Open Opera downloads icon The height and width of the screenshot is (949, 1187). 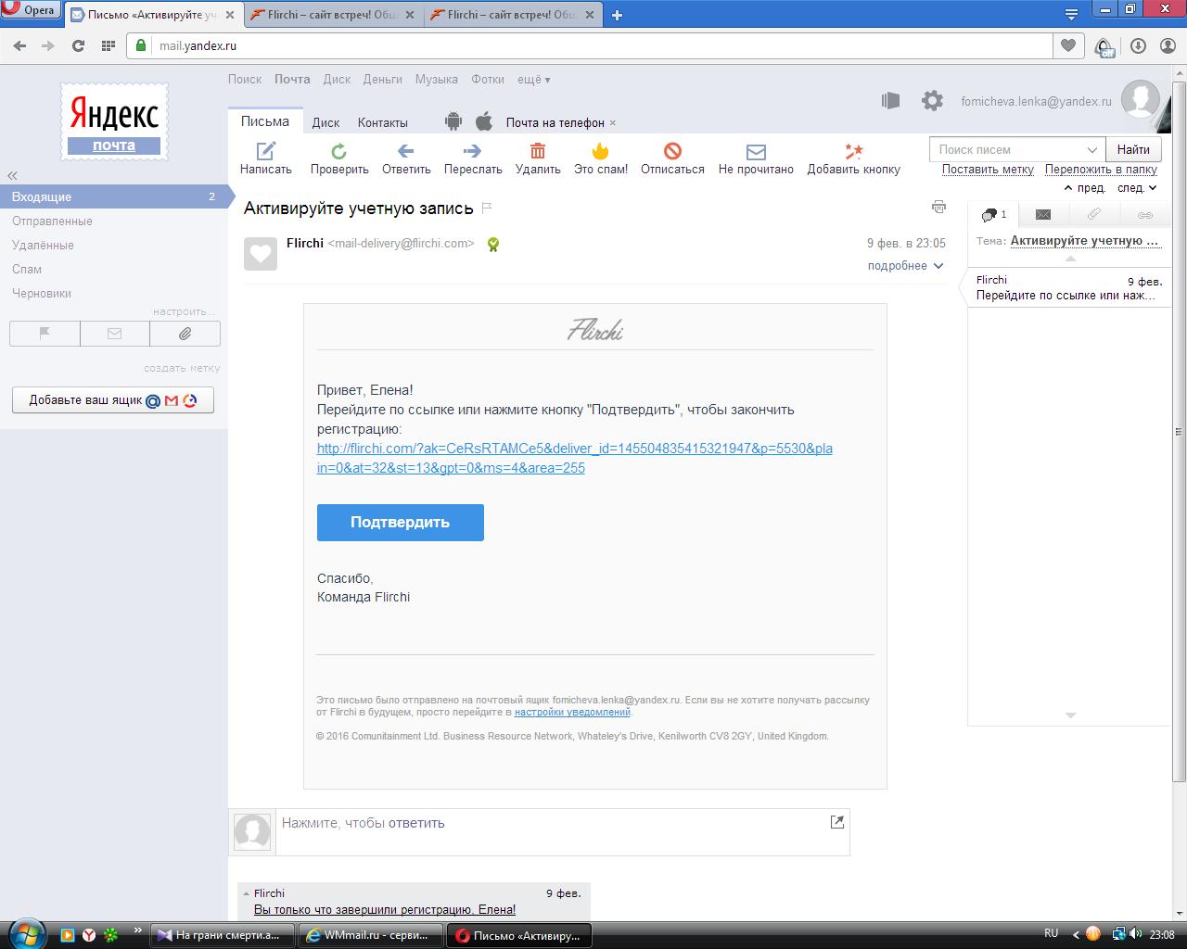pos(1139,45)
